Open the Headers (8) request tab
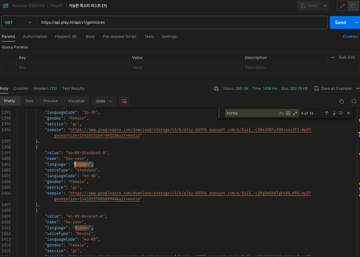This screenshot has width=360, height=257. coord(66,37)
